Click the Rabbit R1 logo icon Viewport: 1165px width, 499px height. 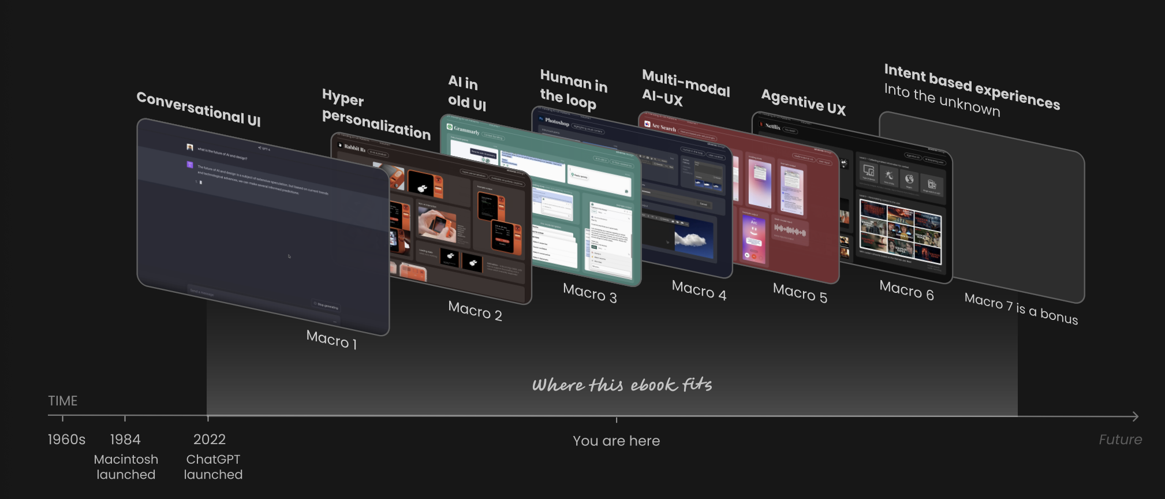(x=340, y=146)
